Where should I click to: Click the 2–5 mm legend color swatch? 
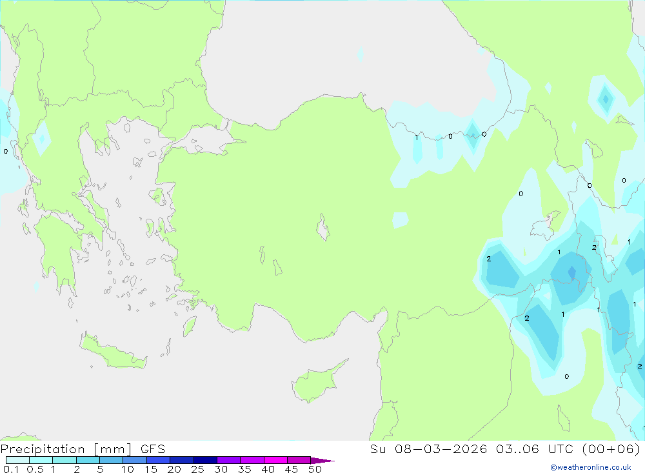click(x=88, y=460)
